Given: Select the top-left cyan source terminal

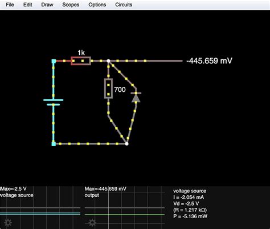Looking at the screenshot, I should coord(54,61).
